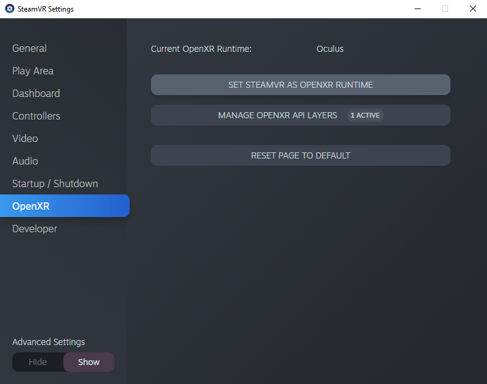Go to the Play Area section
The height and width of the screenshot is (384, 487).
[33, 71]
